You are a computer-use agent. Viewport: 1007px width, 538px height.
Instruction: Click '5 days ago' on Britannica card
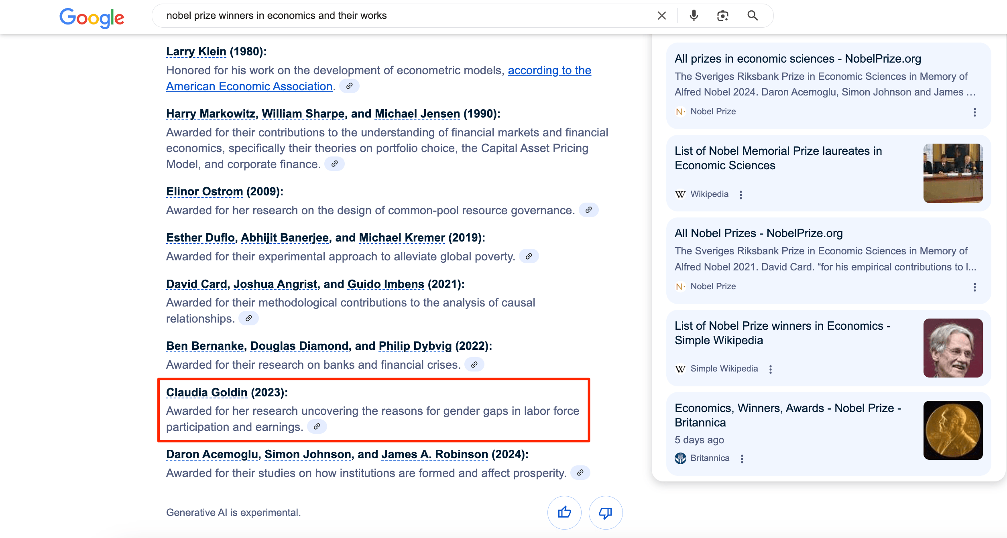click(x=699, y=440)
